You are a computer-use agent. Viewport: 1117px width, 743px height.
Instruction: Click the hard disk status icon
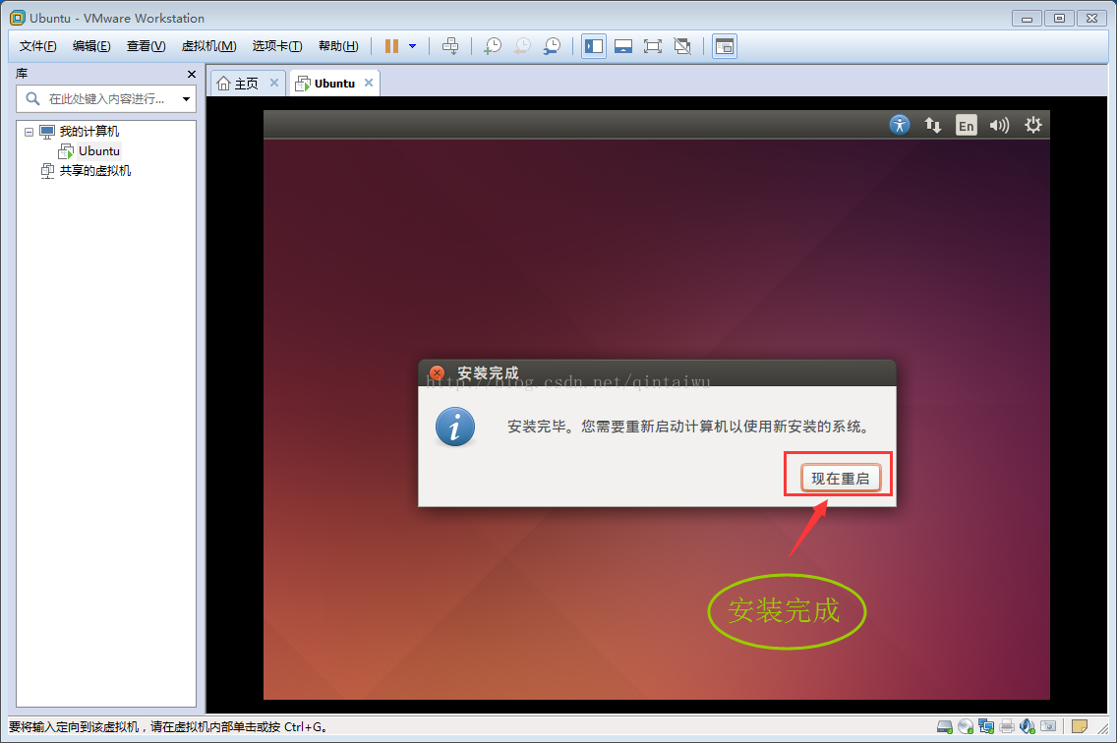(x=945, y=726)
